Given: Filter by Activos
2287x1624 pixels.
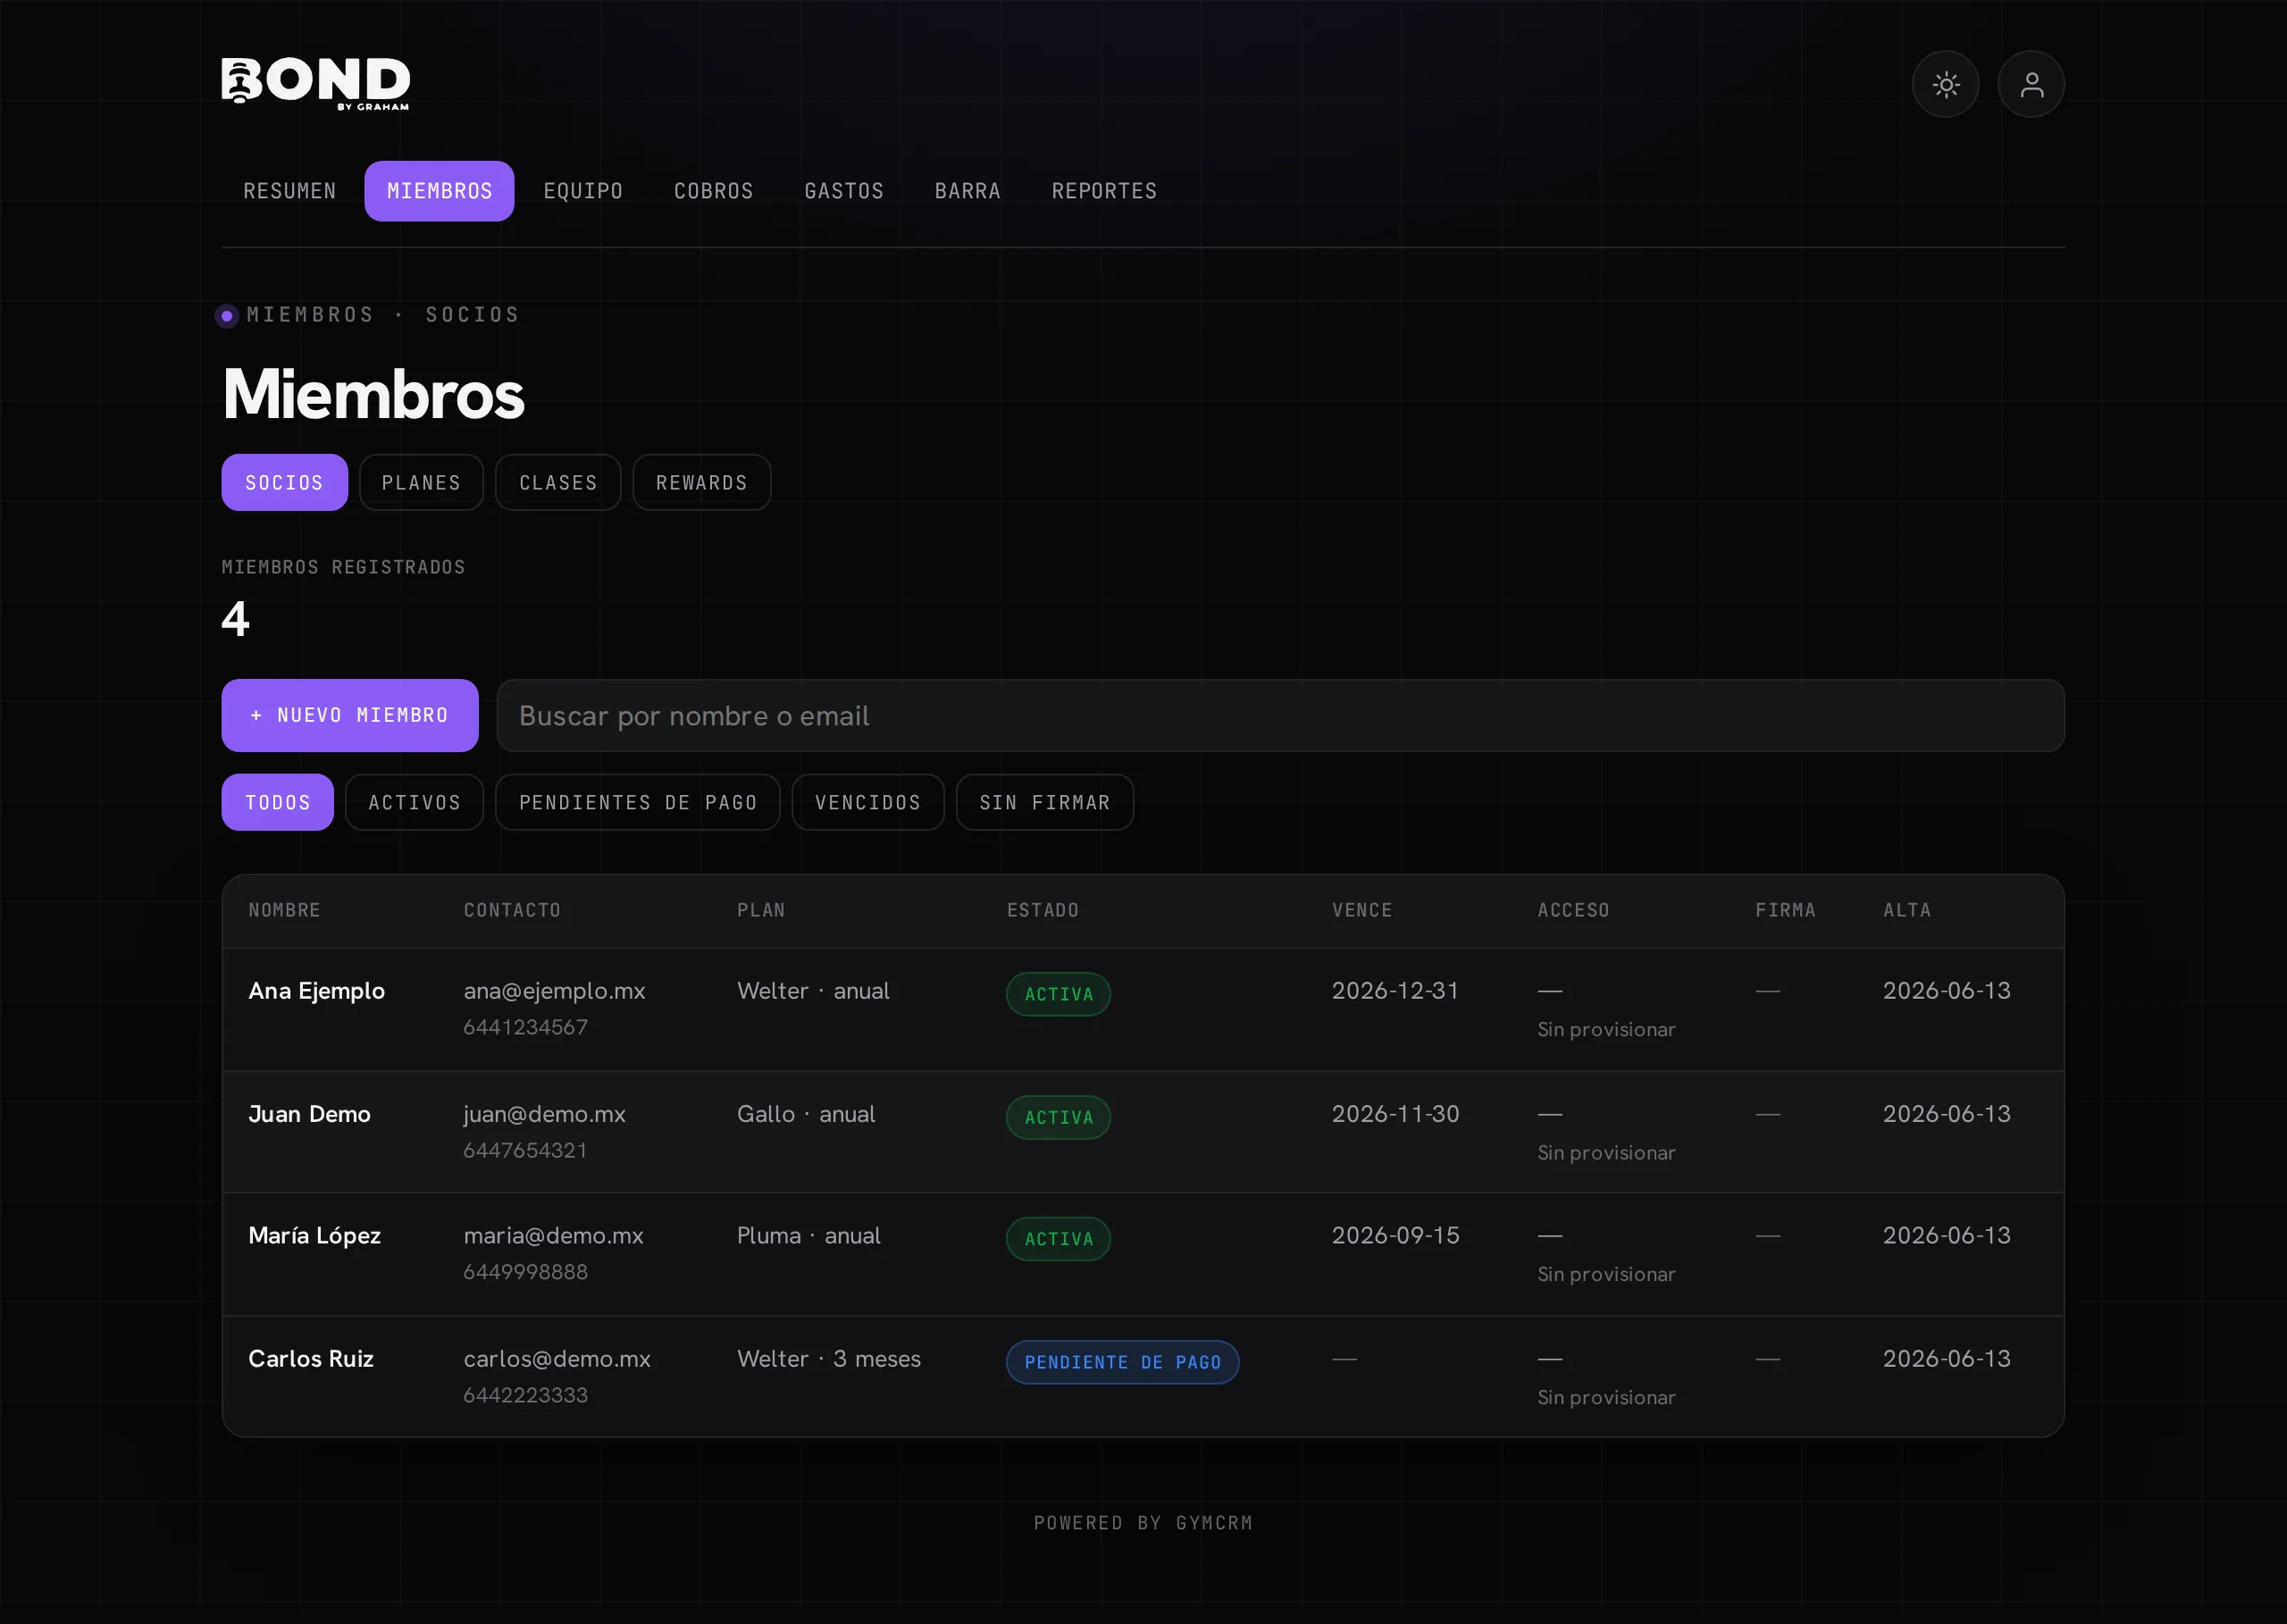Looking at the screenshot, I should tap(414, 803).
